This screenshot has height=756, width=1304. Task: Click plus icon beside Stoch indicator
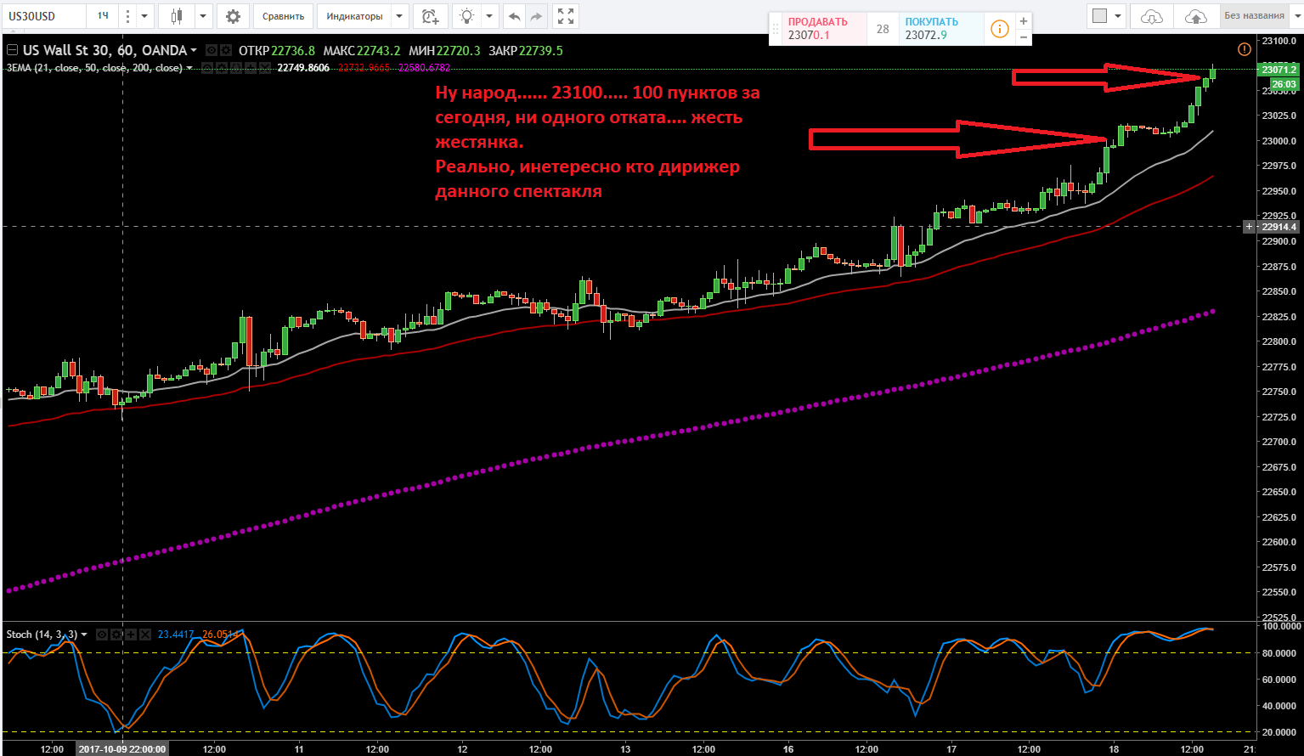130,635
